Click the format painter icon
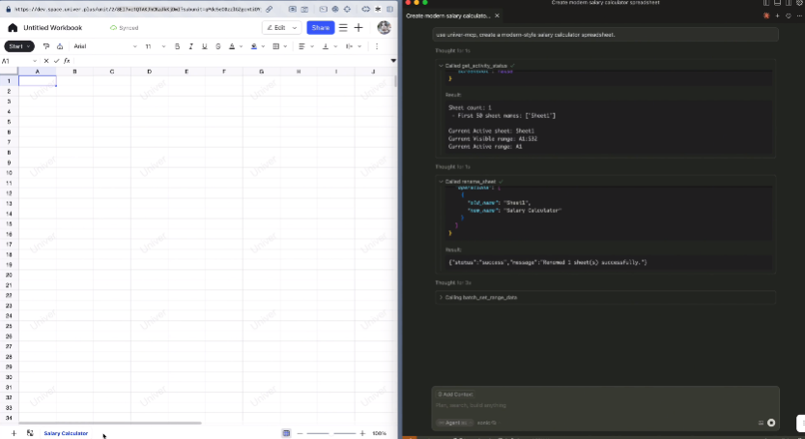Image resolution: width=805 pixels, height=439 pixels. coord(46,46)
